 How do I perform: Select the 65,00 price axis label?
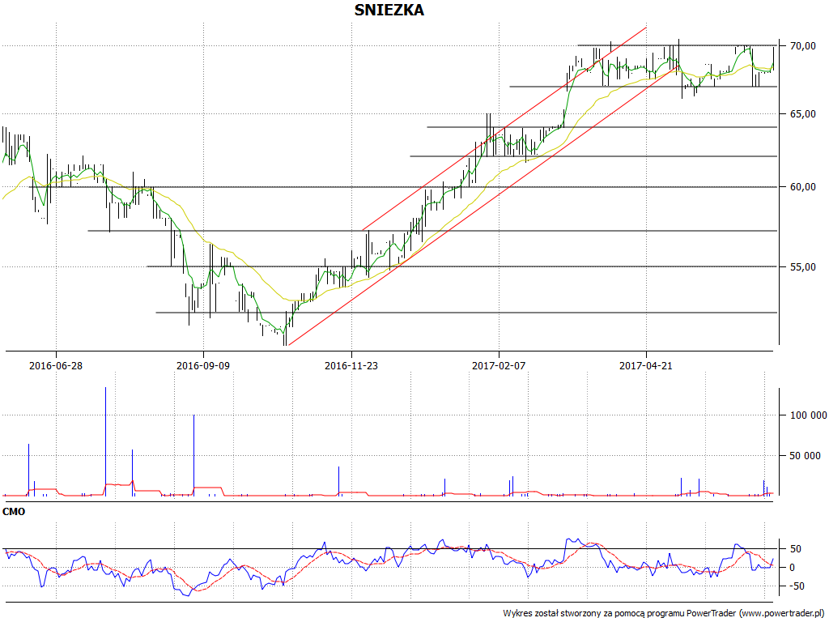click(x=802, y=113)
